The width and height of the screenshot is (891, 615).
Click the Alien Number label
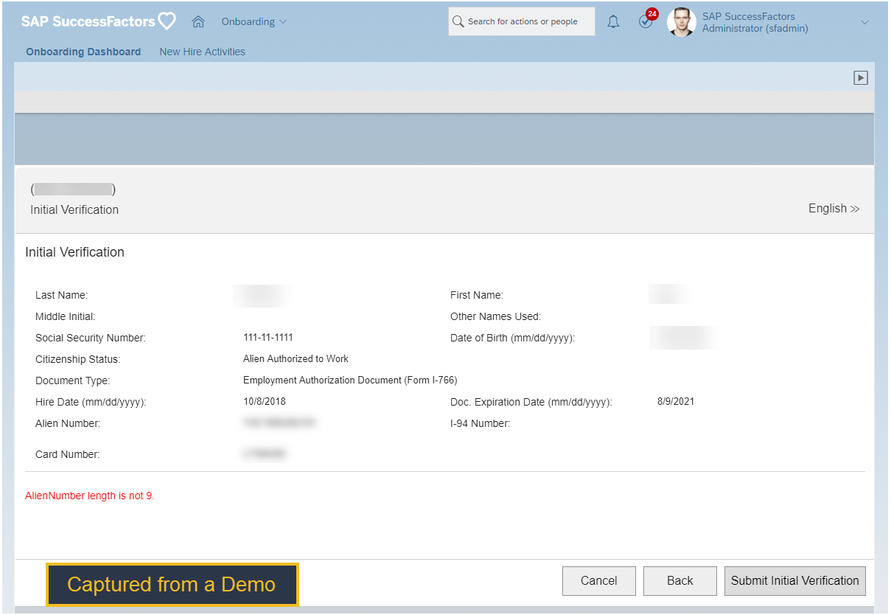[x=68, y=424]
